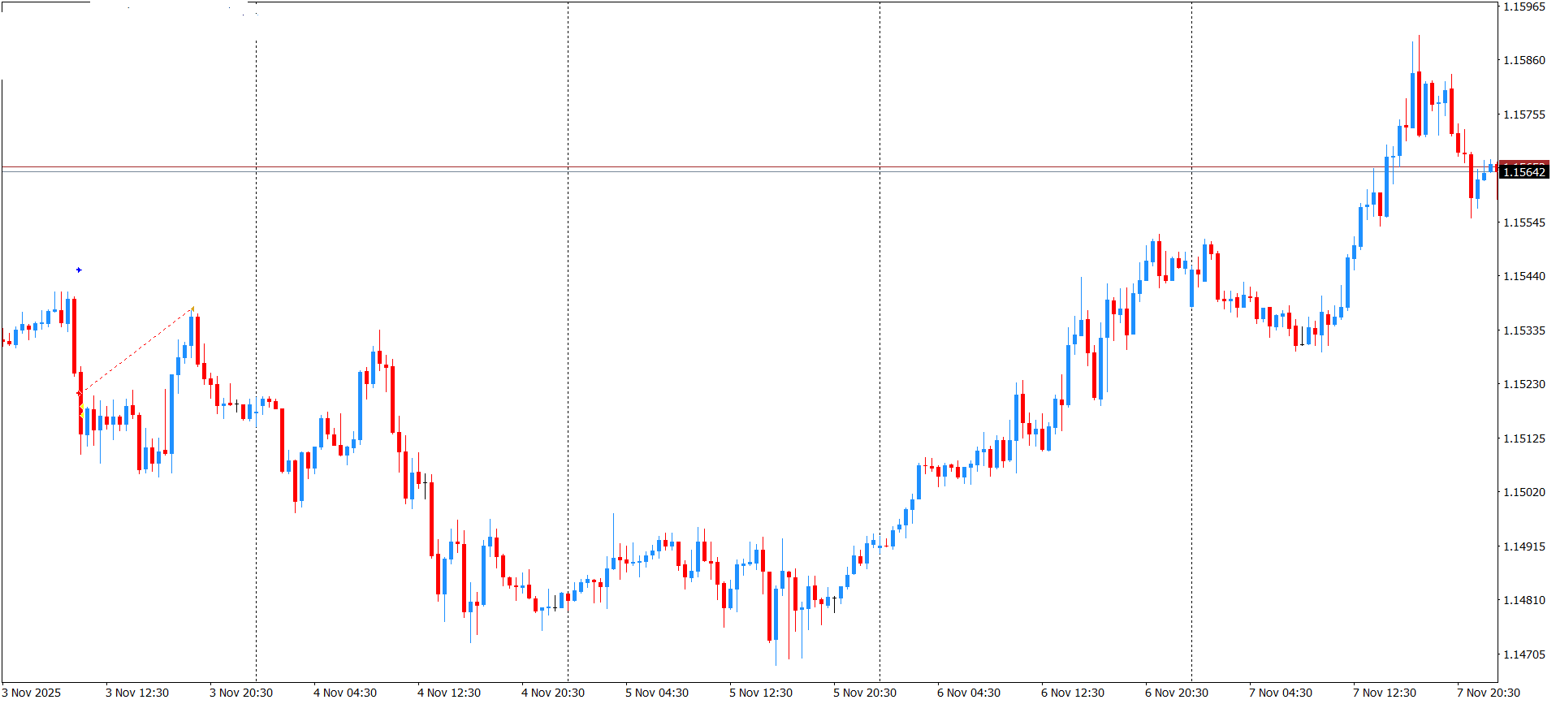Select price level 1.15755 on the scale
The height and width of the screenshot is (704, 1556).
click(x=1524, y=114)
